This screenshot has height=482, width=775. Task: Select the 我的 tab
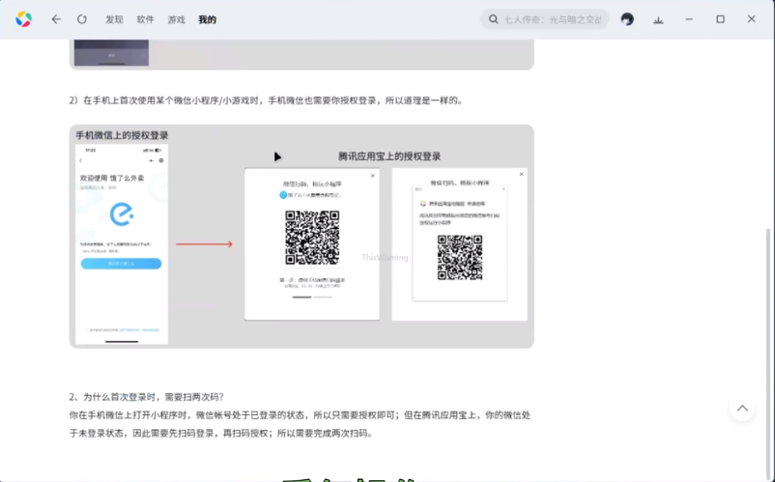coord(207,19)
